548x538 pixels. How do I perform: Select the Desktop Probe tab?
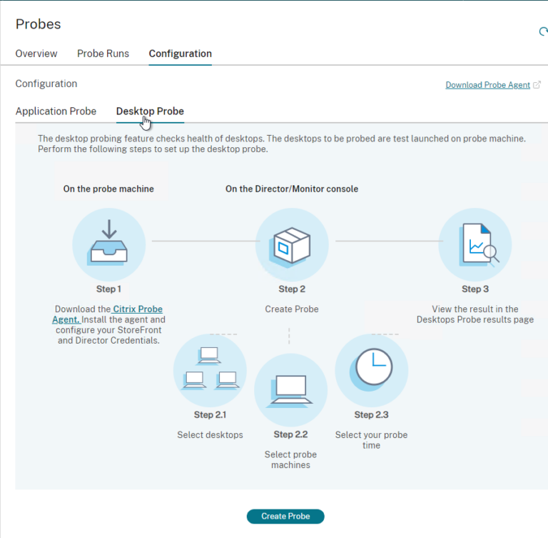[x=150, y=111]
